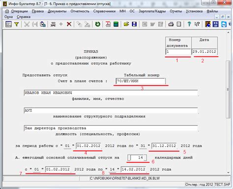
Task: Click the work period start date field
Action: click(x=88, y=146)
